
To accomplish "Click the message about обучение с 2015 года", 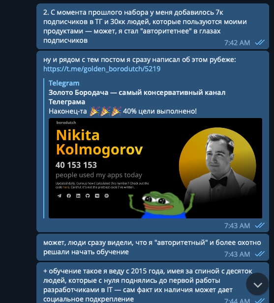I will tap(152, 283).
